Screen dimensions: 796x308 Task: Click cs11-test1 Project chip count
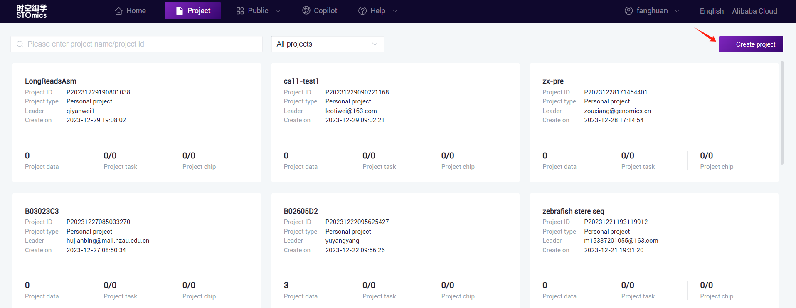point(448,155)
